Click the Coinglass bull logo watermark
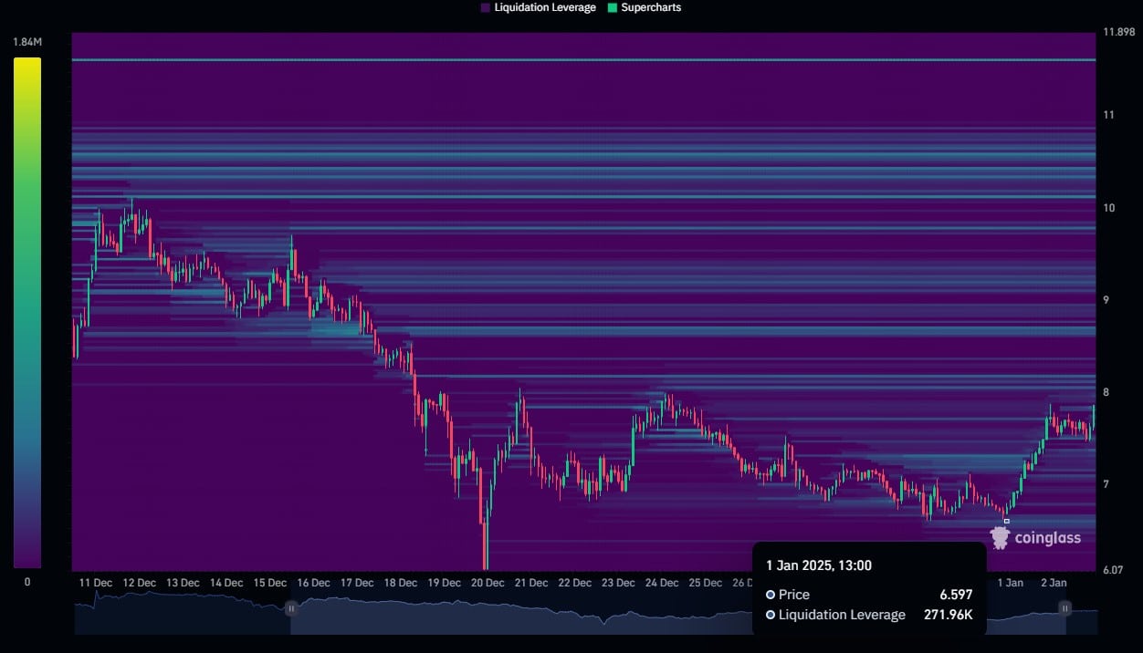1143x653 pixels. pyautogui.click(x=1001, y=537)
